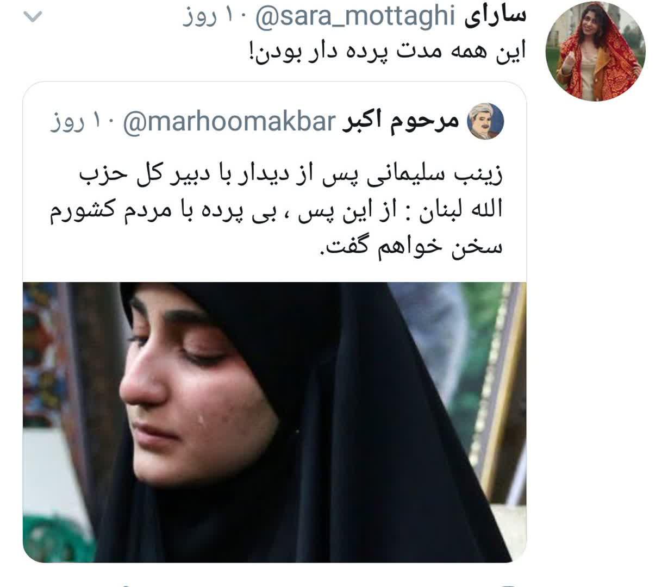Open display name سارای profile
The height and width of the screenshot is (587, 668).
[x=495, y=16]
